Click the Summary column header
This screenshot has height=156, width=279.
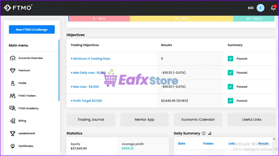[235, 45]
